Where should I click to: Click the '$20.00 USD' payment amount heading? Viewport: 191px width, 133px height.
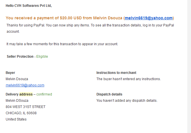point(71,18)
